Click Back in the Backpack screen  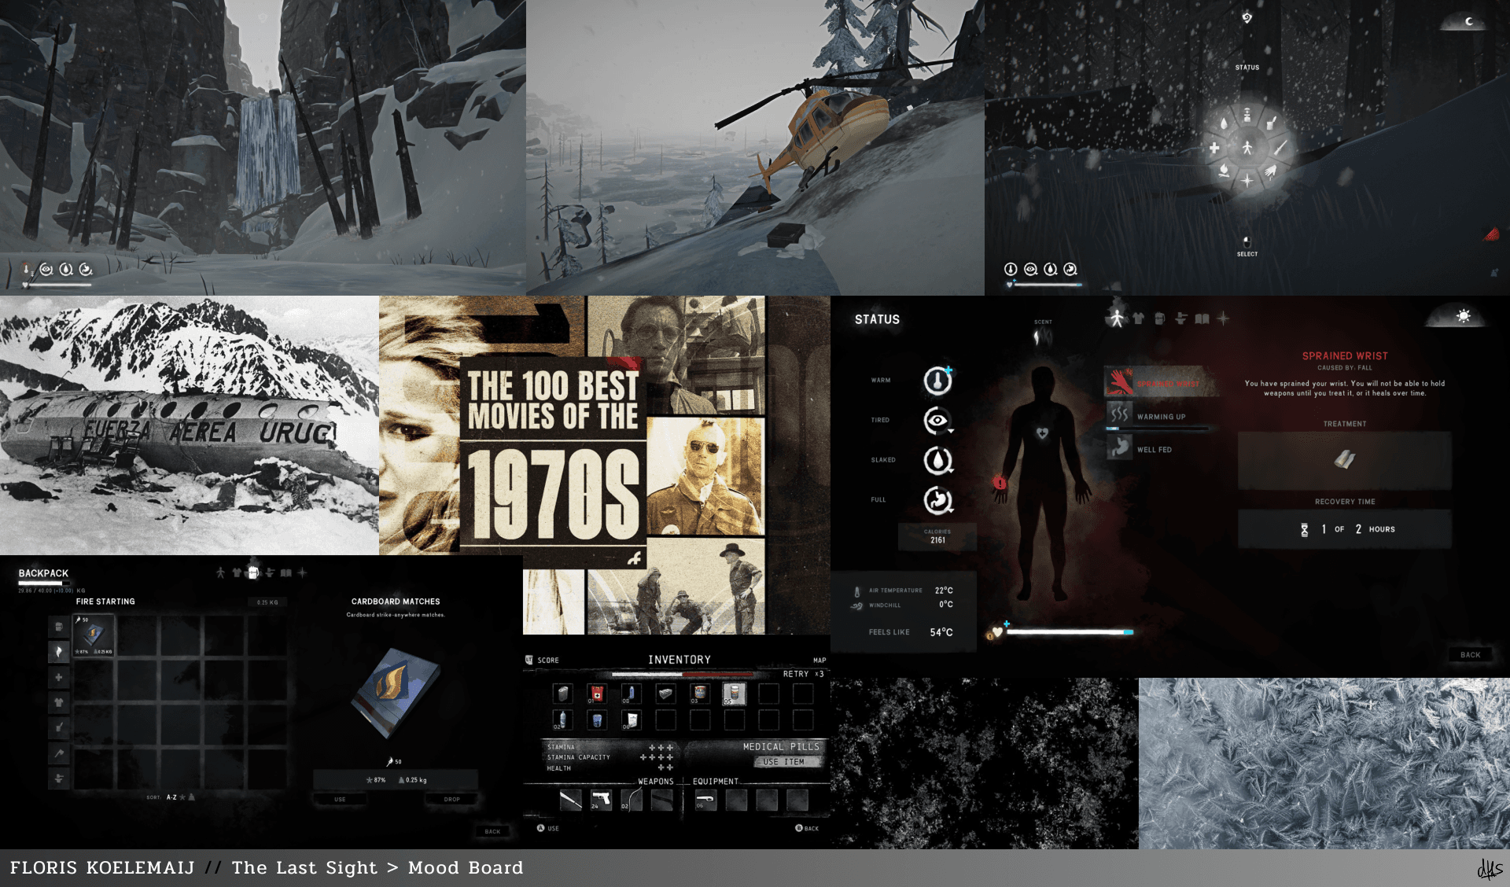tap(492, 831)
